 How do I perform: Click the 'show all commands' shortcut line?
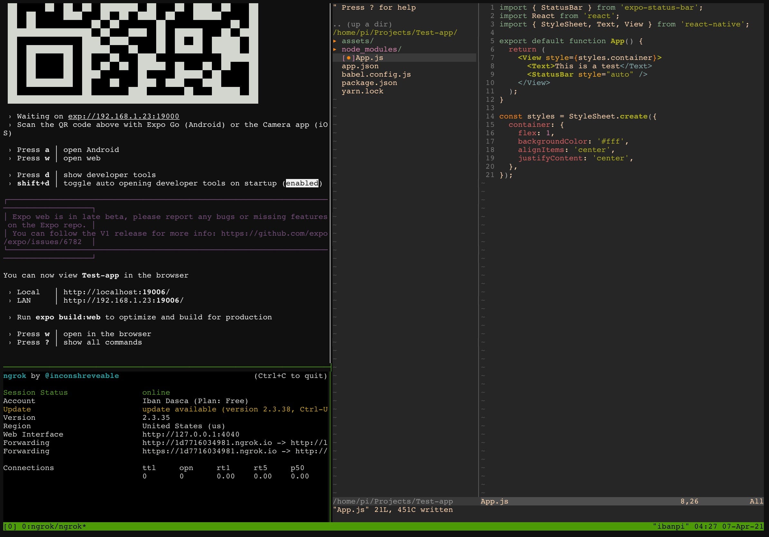point(102,342)
